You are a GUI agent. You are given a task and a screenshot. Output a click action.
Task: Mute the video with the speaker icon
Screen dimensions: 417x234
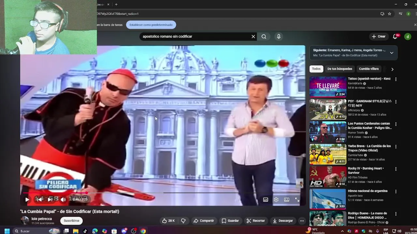click(x=63, y=200)
